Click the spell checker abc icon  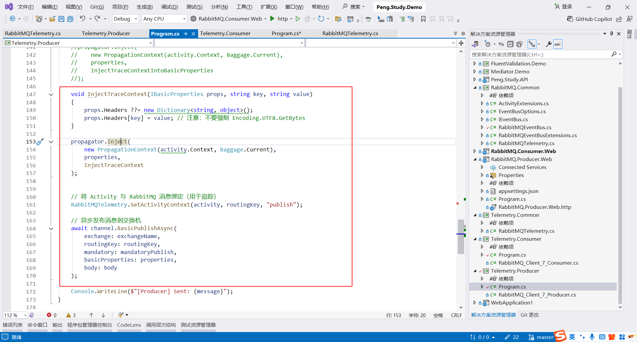tap(368, 19)
